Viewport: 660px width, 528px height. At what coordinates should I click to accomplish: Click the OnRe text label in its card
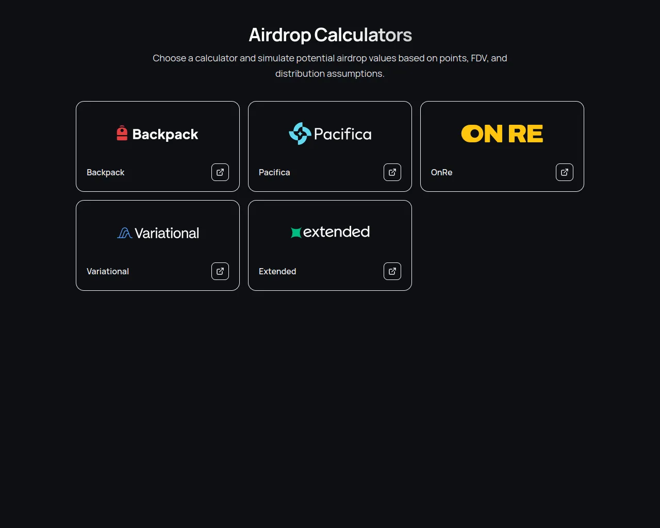pyautogui.click(x=441, y=172)
